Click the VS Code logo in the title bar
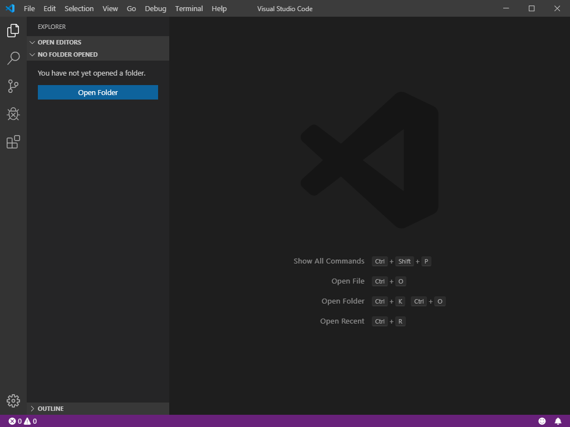 coord(10,8)
